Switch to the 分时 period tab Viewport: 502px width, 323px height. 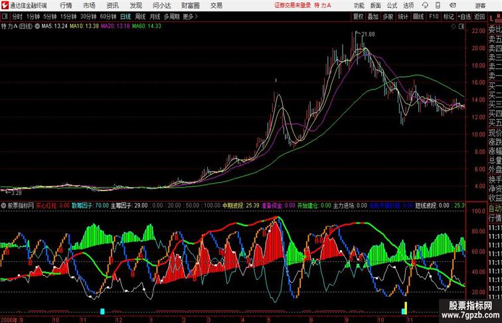pos(17,17)
